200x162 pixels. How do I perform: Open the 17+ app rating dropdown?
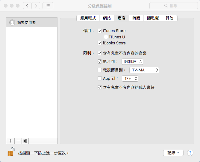point(130,78)
